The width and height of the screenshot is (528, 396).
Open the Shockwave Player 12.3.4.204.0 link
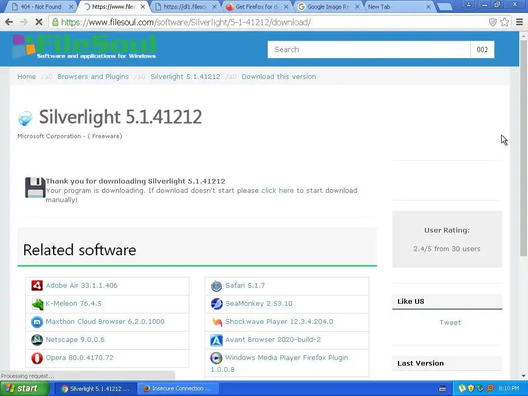pyautogui.click(x=279, y=322)
